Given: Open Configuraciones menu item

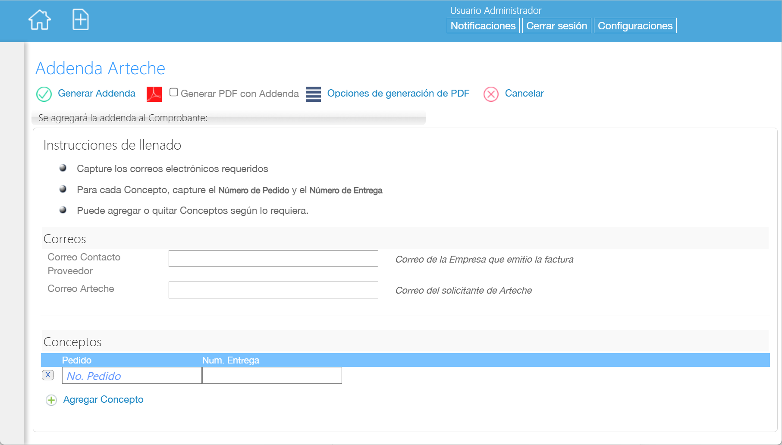Looking at the screenshot, I should tap(635, 26).
